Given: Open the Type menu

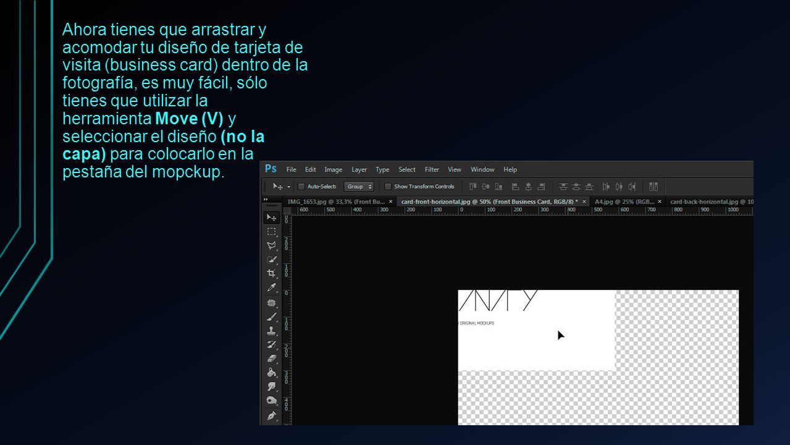Looking at the screenshot, I should click(x=382, y=169).
